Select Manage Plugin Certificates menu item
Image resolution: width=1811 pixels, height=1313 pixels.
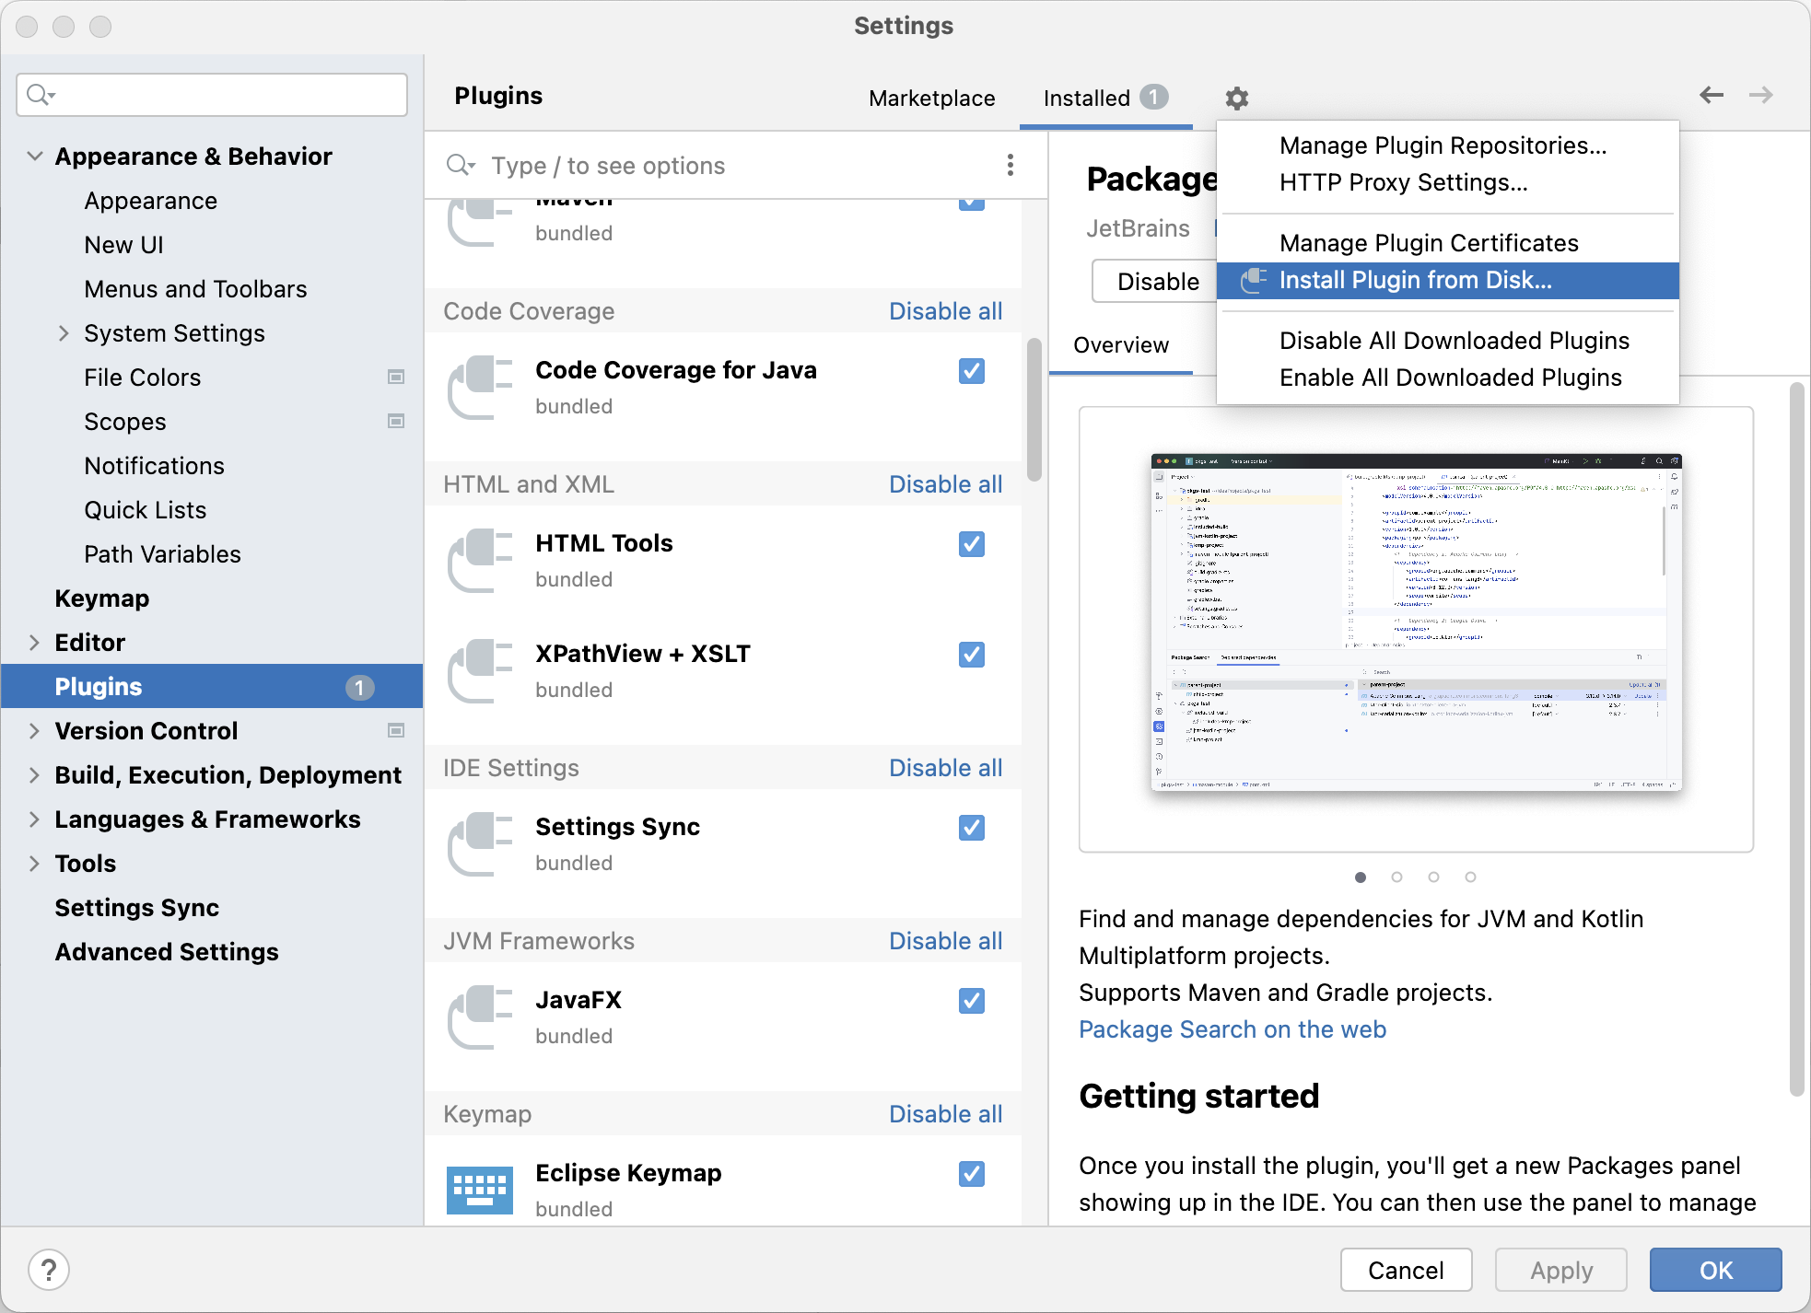pyautogui.click(x=1447, y=243)
